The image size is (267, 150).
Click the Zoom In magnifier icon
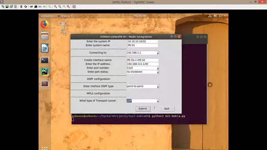[55, 7]
